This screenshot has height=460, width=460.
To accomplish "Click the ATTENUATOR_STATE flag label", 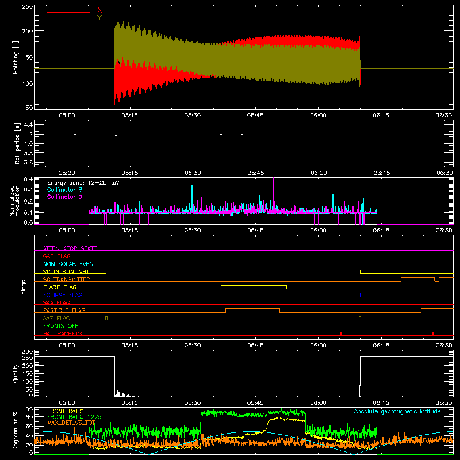I will 70,248.
